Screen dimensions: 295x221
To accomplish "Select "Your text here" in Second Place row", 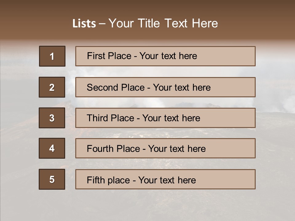I will pyautogui.click(x=182, y=87).
